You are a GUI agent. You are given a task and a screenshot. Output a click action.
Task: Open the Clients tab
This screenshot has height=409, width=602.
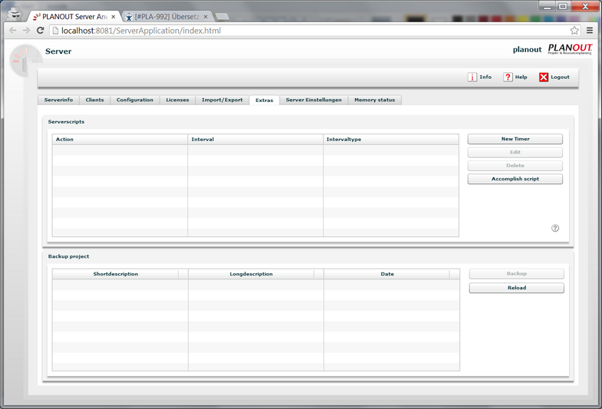pos(94,100)
